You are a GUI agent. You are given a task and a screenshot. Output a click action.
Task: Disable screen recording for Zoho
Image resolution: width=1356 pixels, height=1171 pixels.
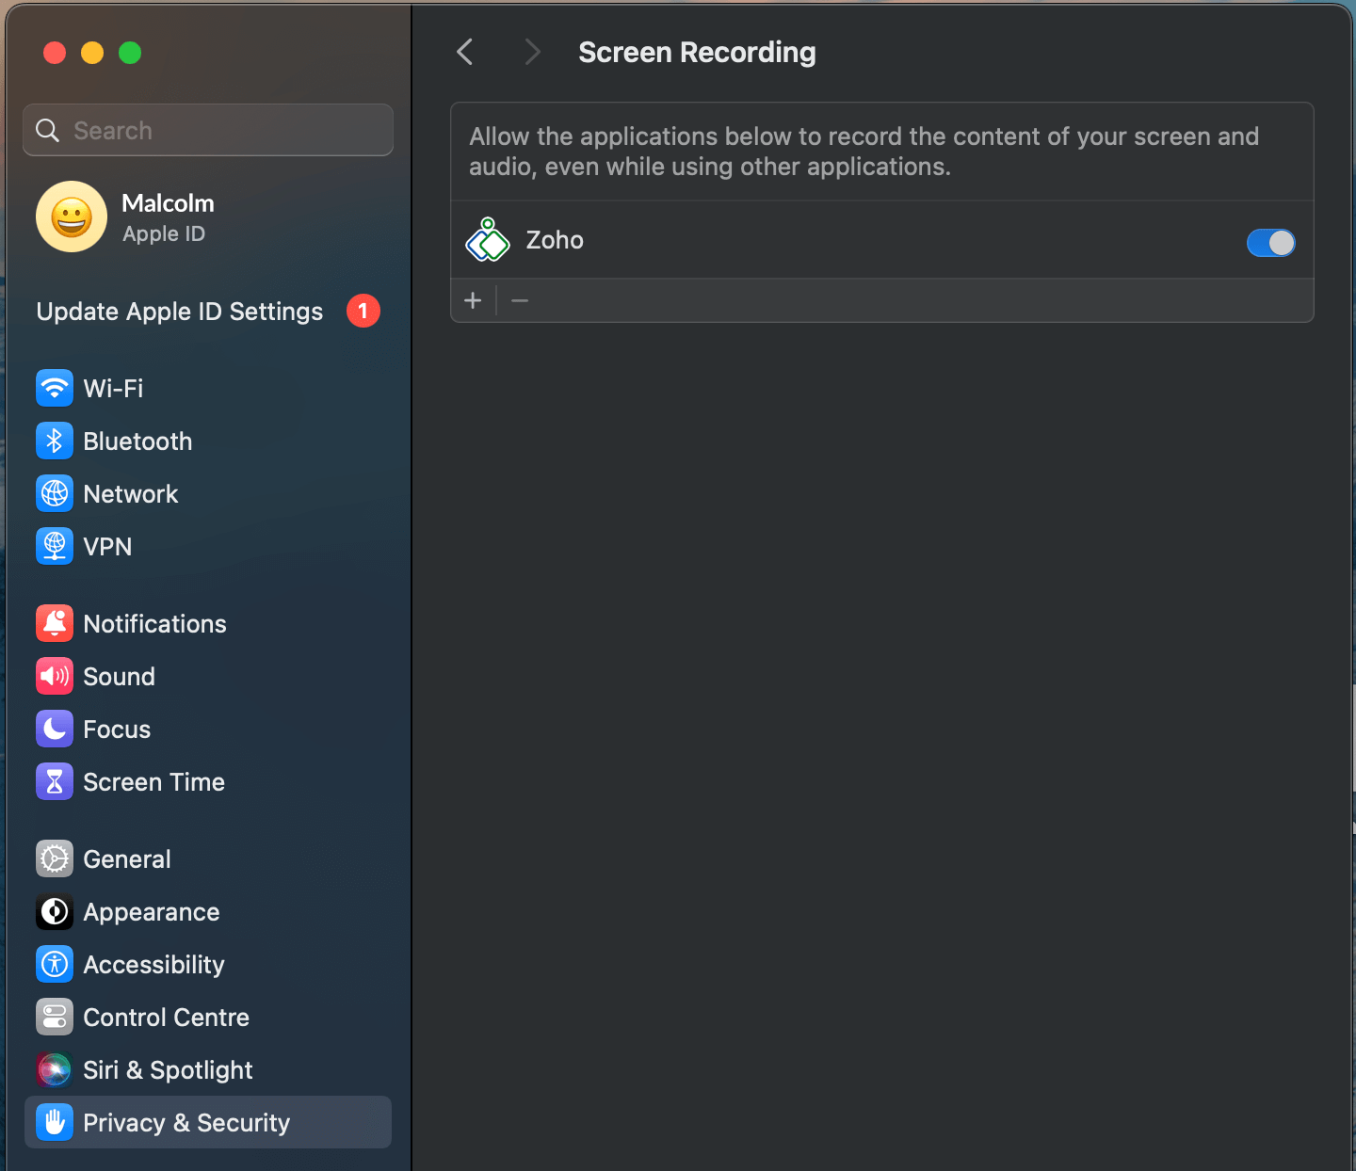click(x=1270, y=243)
